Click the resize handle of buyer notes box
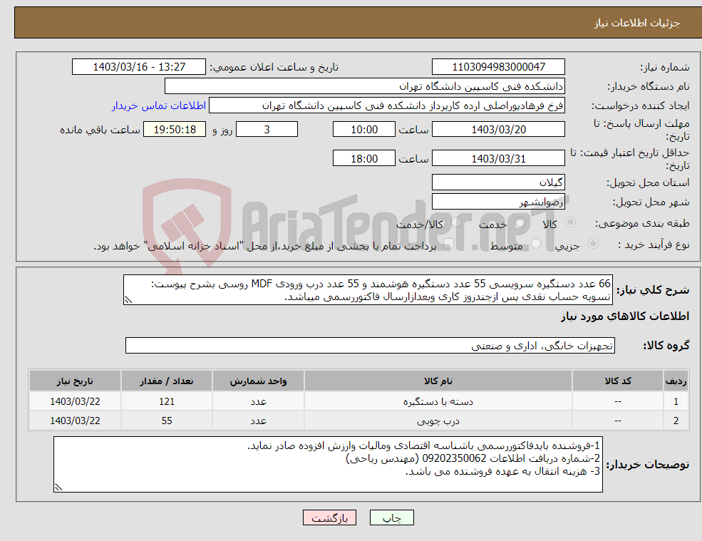This screenshot has height=541, width=702. [x=58, y=488]
